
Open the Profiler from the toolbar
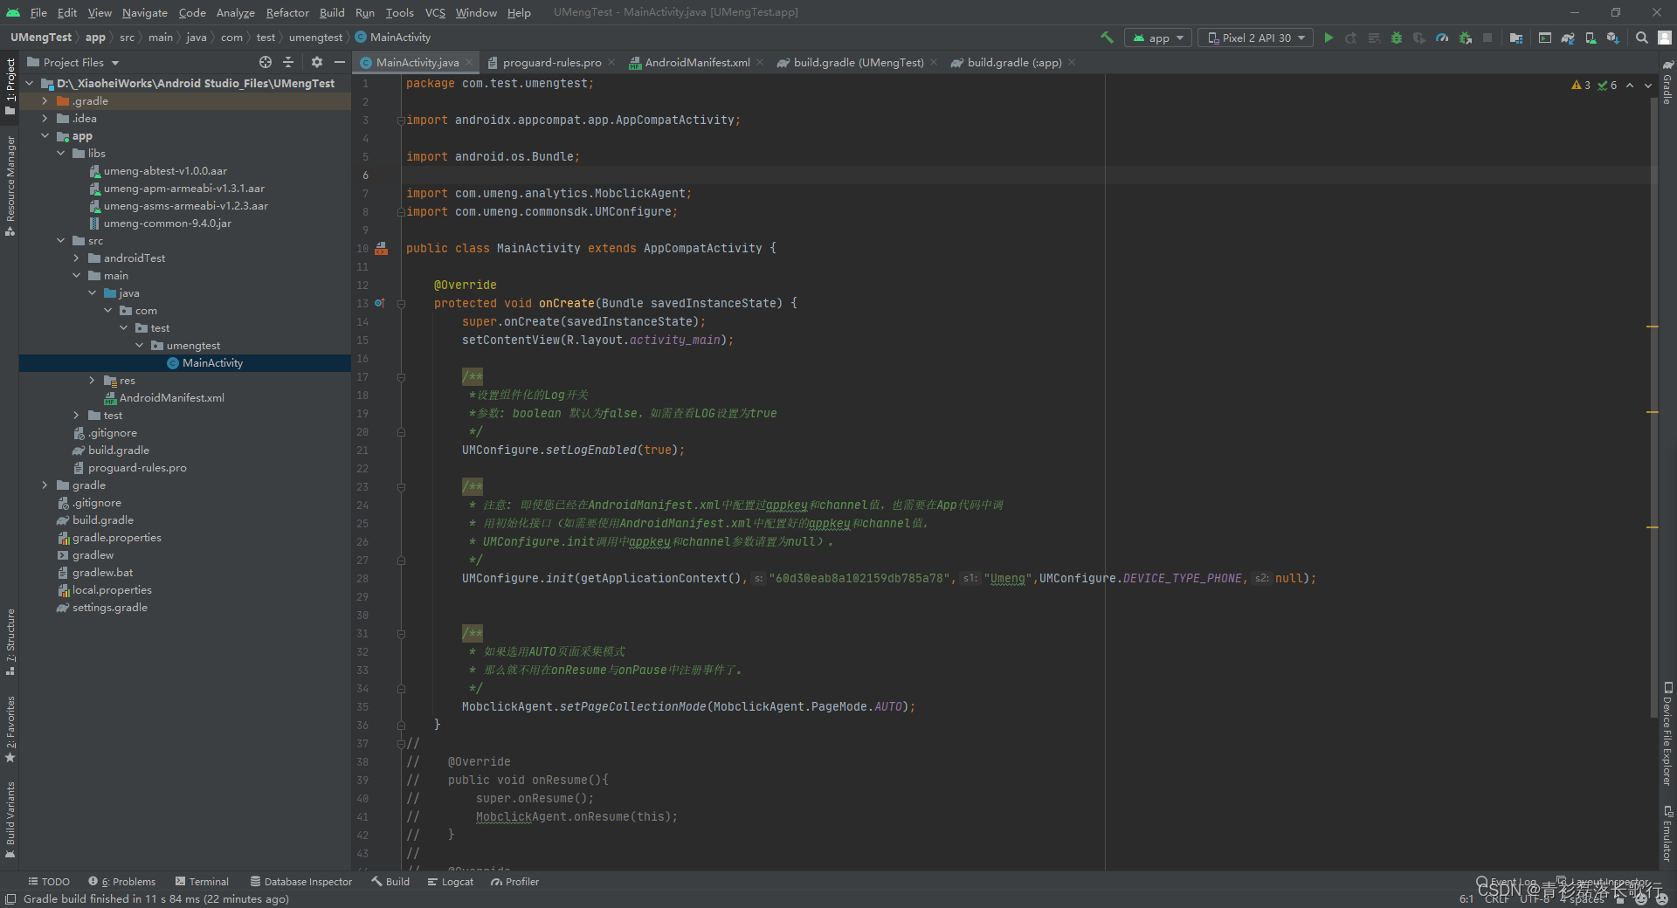(x=1443, y=38)
